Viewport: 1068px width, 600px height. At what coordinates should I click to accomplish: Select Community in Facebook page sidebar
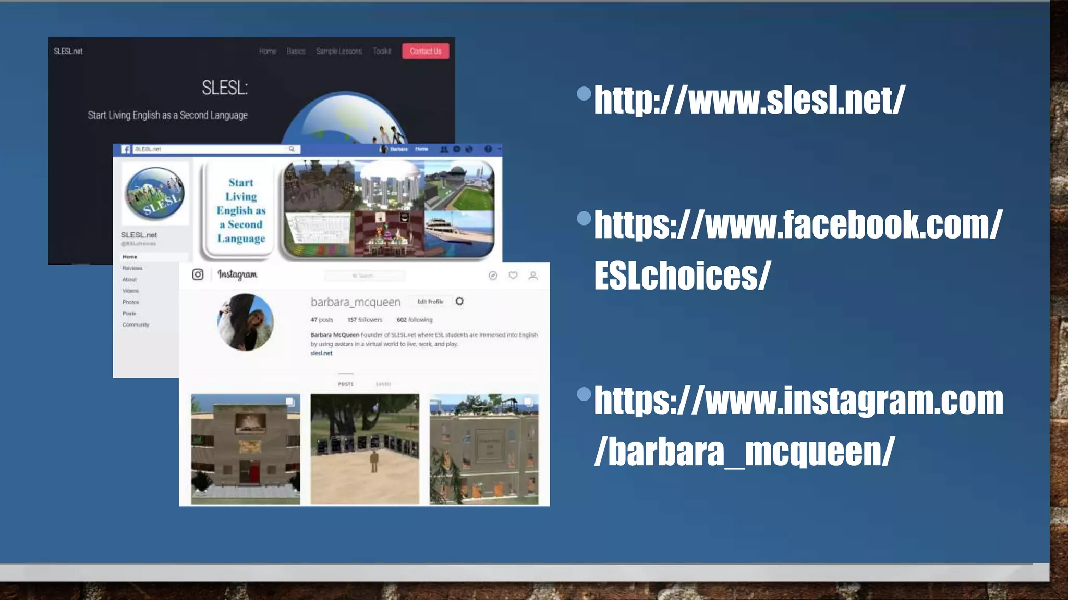(136, 325)
